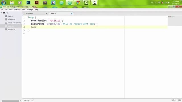
Task: Open the Find menu
Action: point(23,10)
